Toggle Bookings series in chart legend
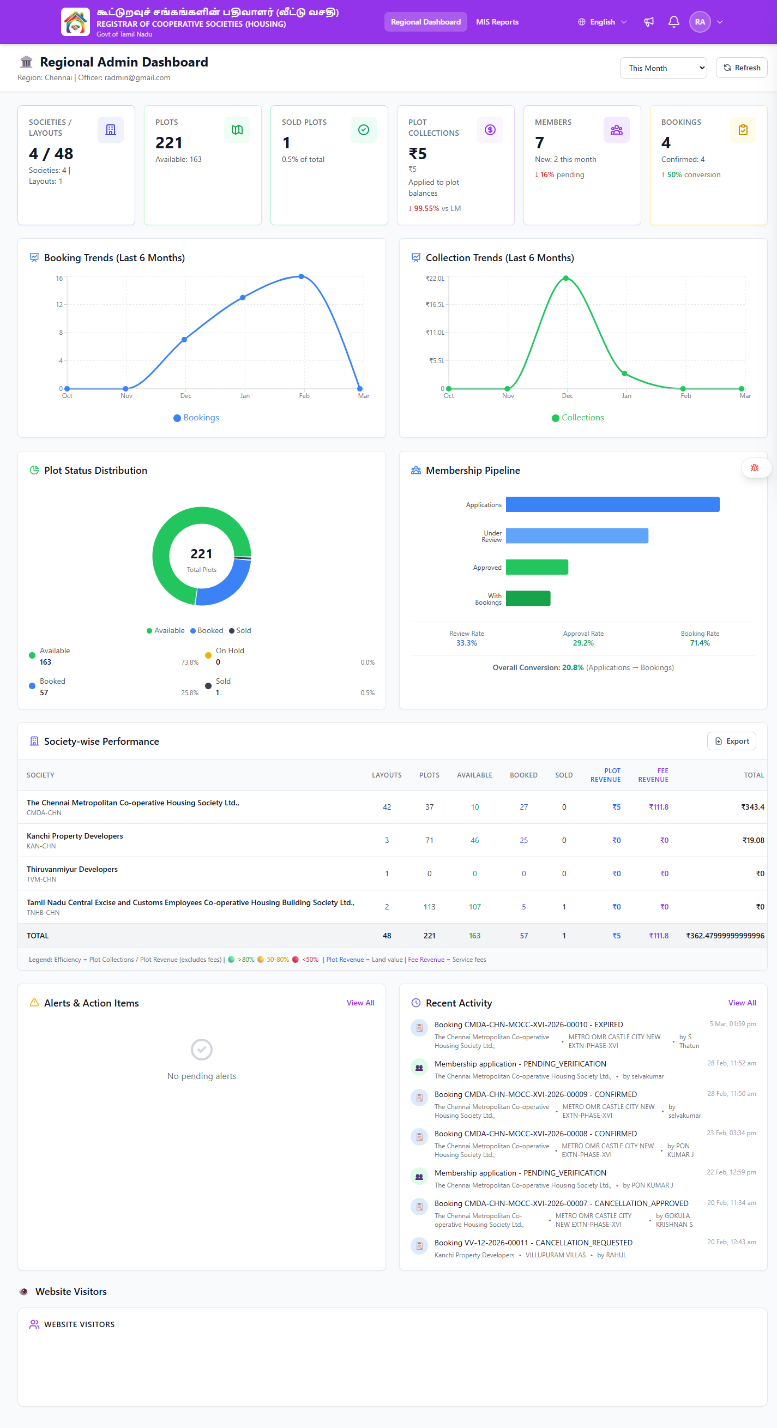Screen dimensions: 777x1428 pos(196,418)
